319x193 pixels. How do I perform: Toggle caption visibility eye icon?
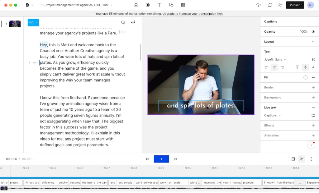pyautogui.click(x=313, y=32)
